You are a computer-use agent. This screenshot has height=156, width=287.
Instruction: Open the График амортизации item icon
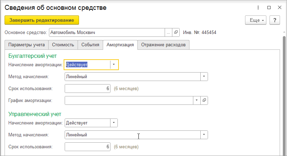(204, 100)
